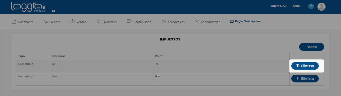Select the INC row name cell
The image size is (341, 96).
(x=101, y=66)
